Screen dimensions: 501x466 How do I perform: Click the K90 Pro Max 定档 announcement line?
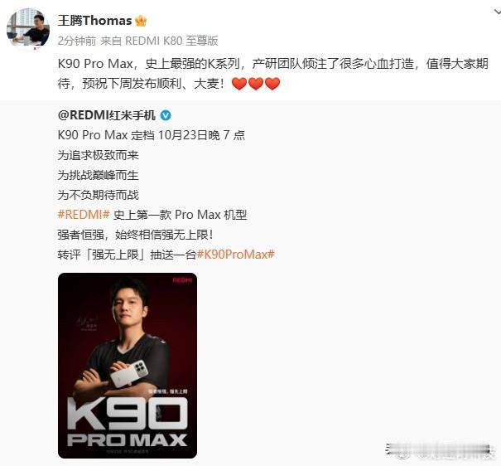[152, 135]
